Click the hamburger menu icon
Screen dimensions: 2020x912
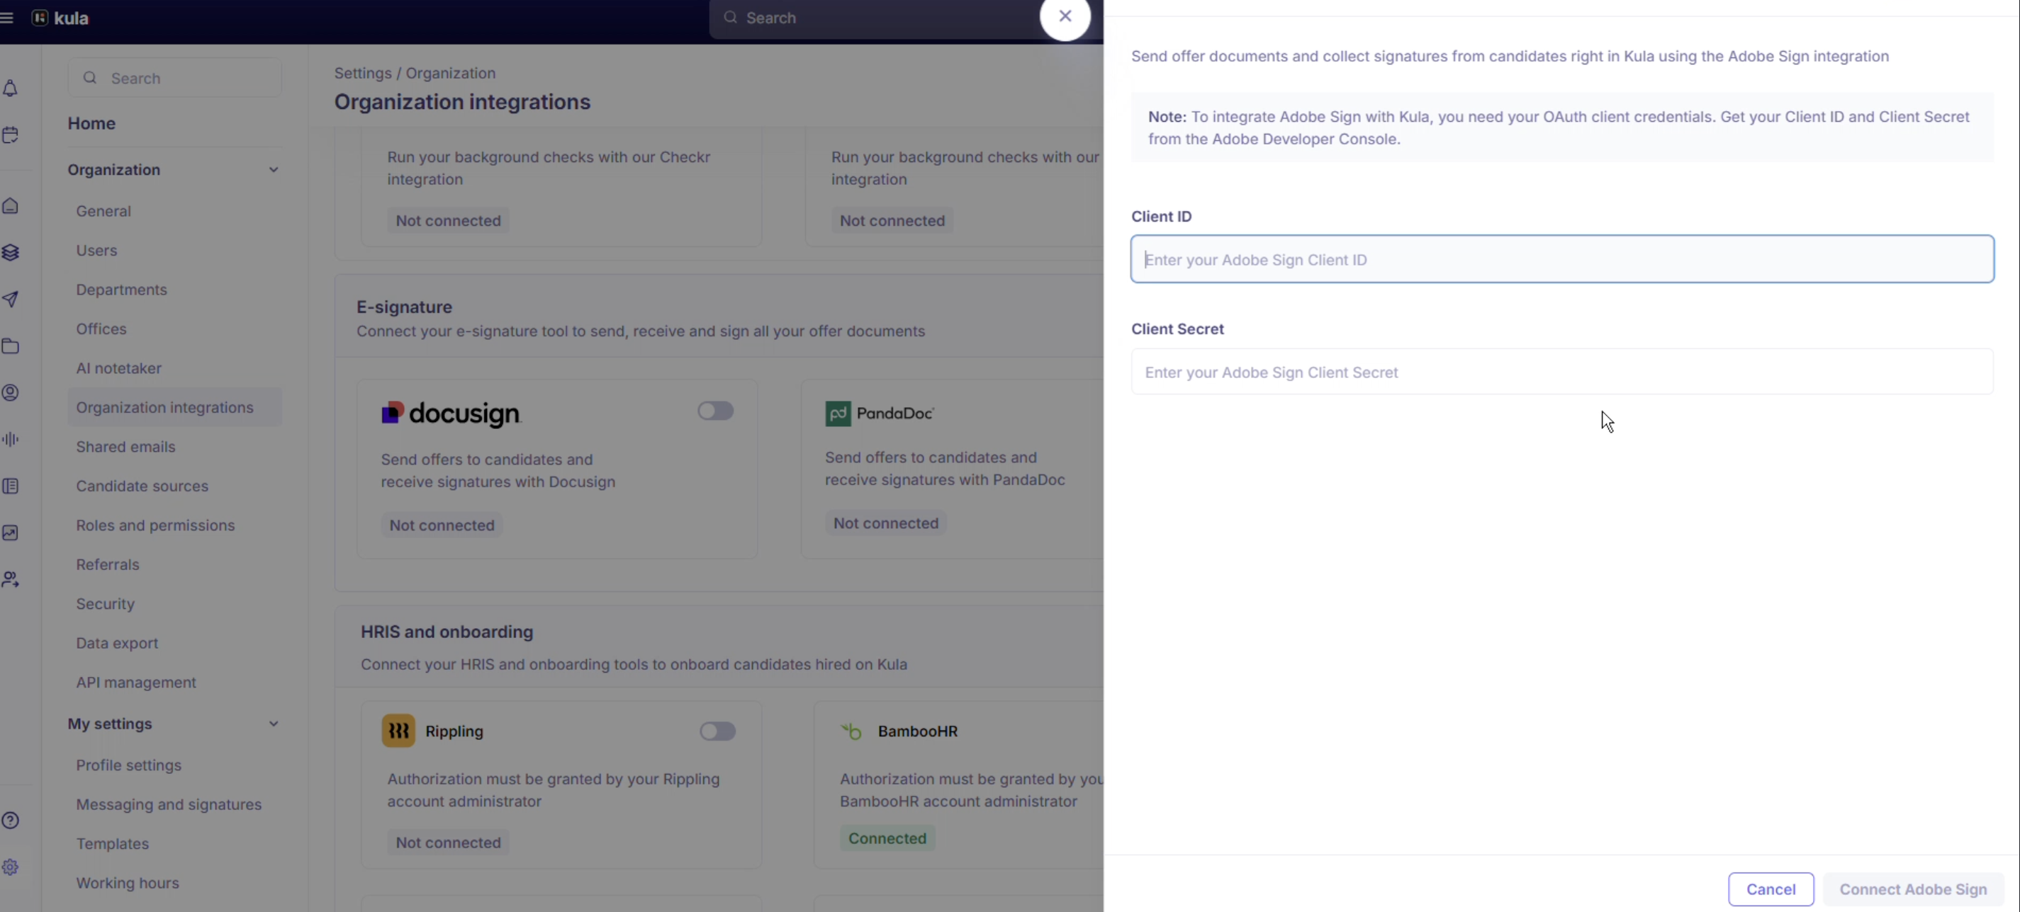[7, 17]
